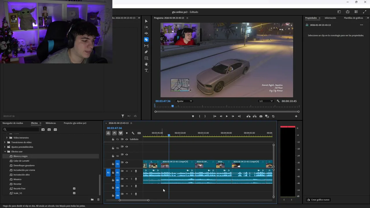370x208 pixels.
Task: Filter accelerated effects in Effects panel
Action: click(43, 129)
